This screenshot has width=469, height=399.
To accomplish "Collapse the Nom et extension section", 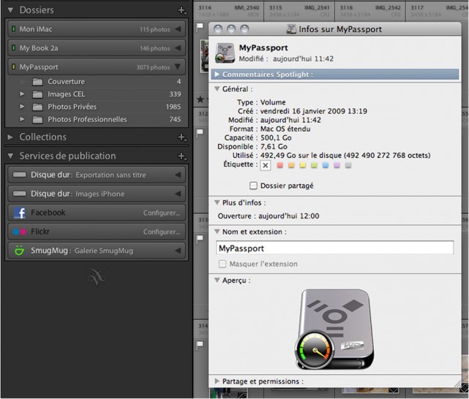I will tap(217, 232).
